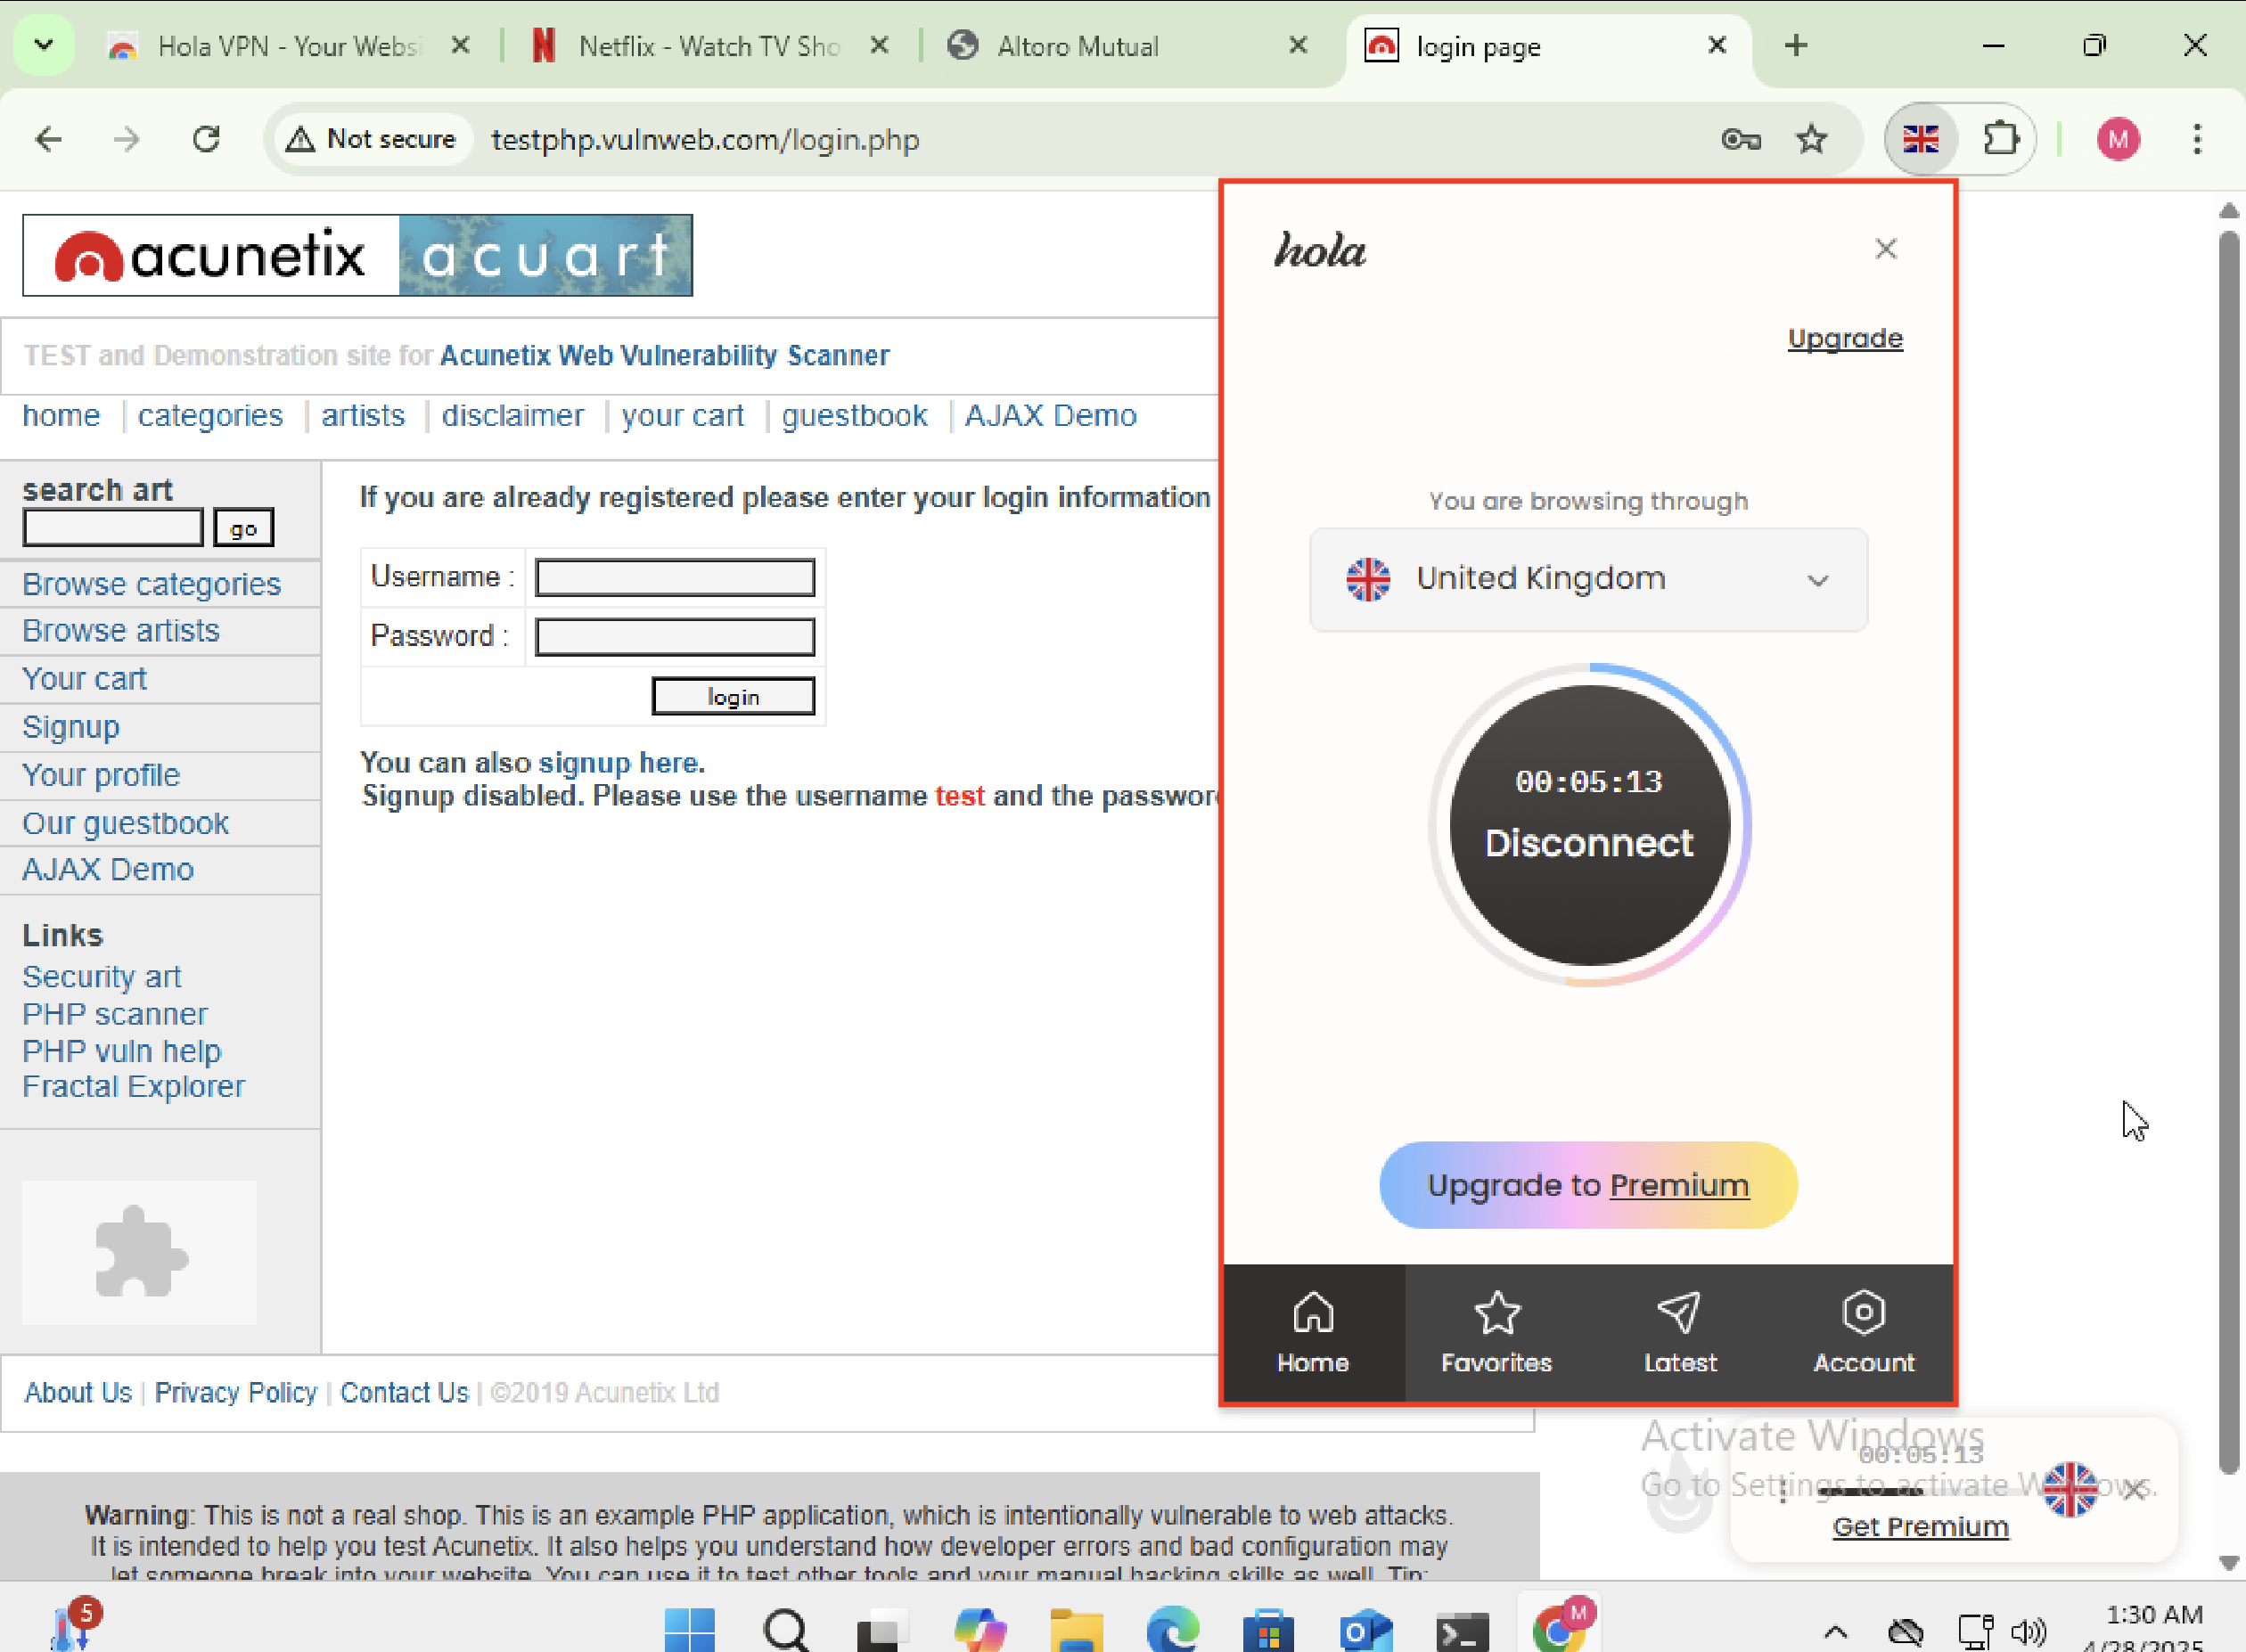Open Microsoft Edge from taskbar
2246x1652 pixels.
click(x=1172, y=1630)
